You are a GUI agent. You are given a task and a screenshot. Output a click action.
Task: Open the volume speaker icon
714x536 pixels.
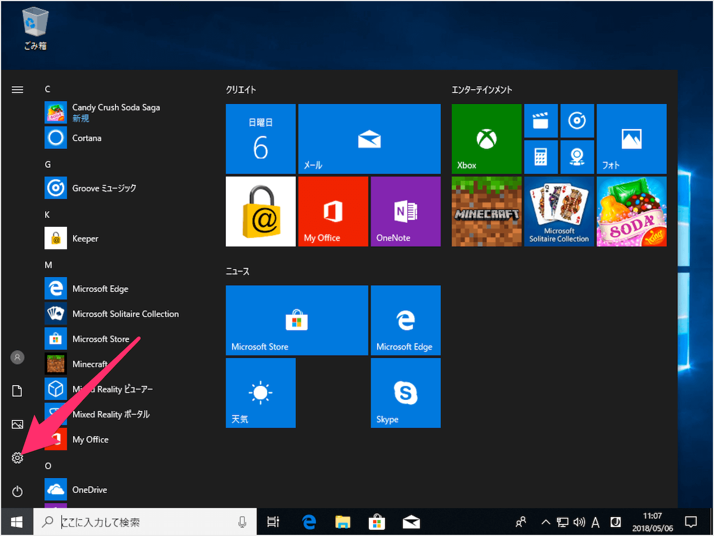[580, 522]
